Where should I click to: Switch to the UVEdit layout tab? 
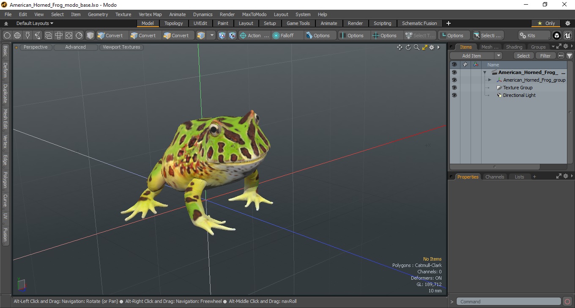click(x=200, y=23)
